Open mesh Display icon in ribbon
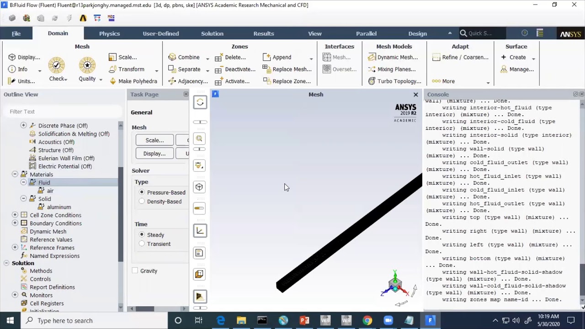The width and height of the screenshot is (585, 329). pyautogui.click(x=12, y=57)
